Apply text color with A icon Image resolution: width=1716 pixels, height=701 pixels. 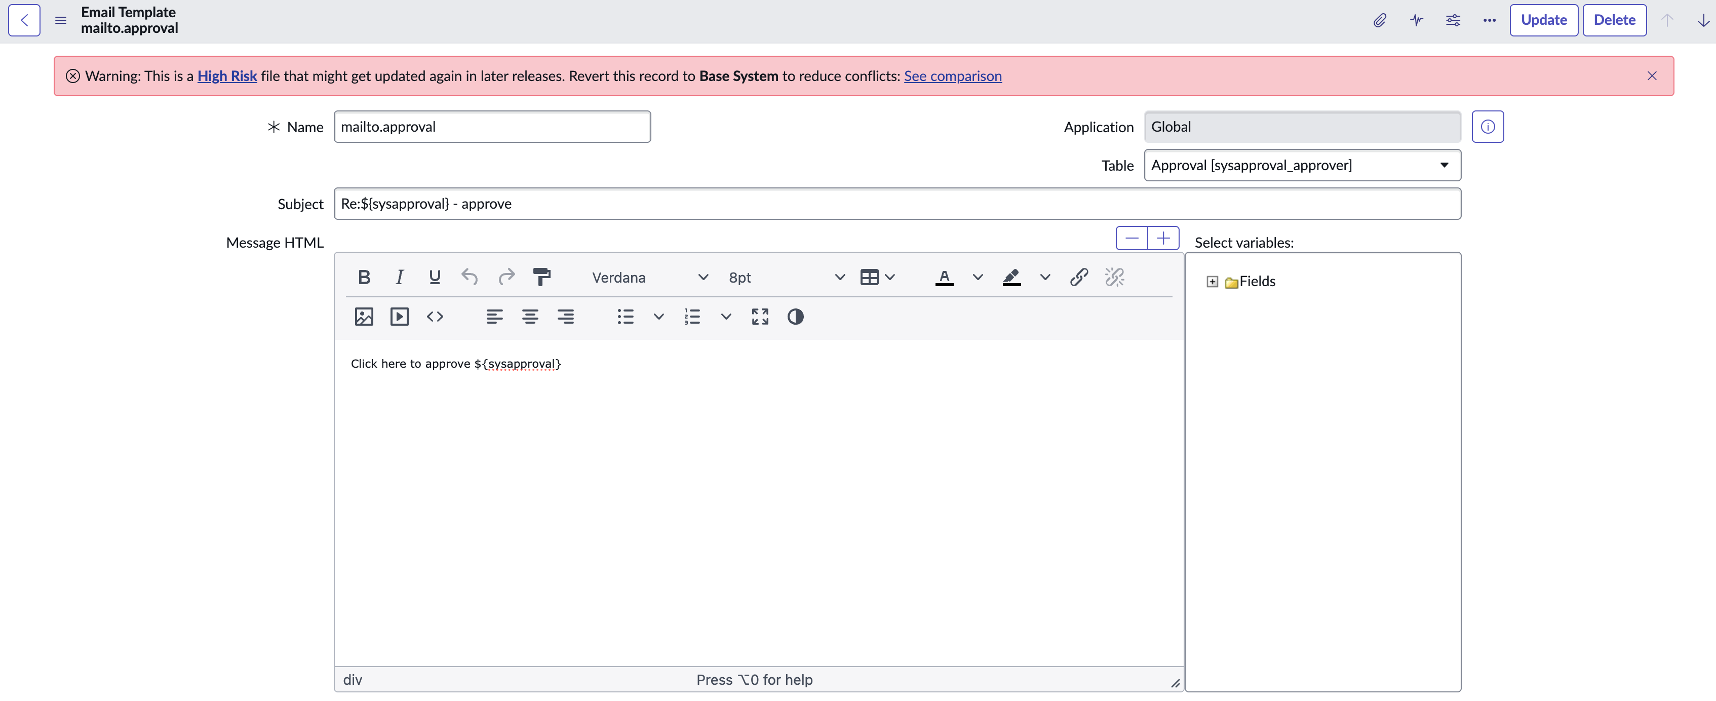click(x=944, y=277)
